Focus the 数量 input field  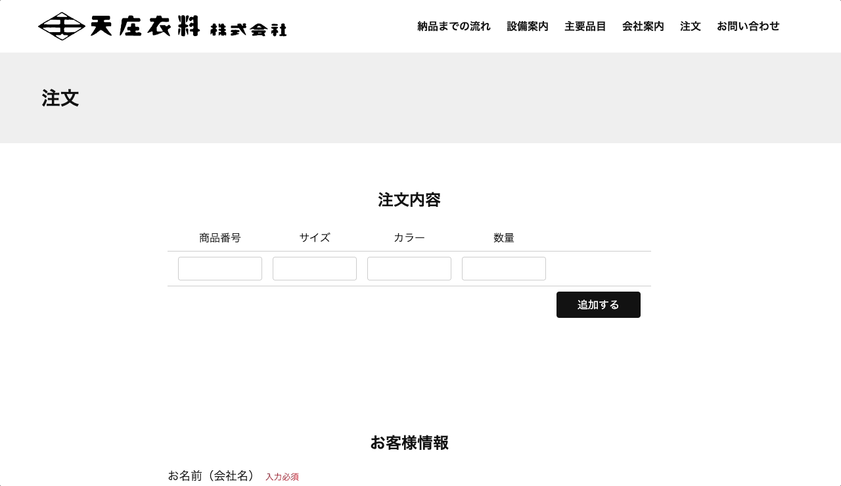coord(504,269)
